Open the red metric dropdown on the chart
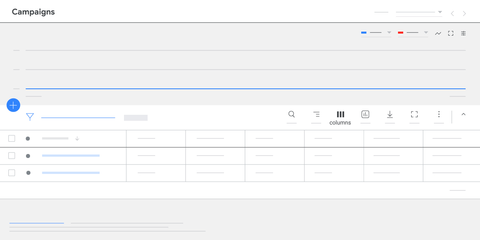480x240 pixels. coord(426,32)
